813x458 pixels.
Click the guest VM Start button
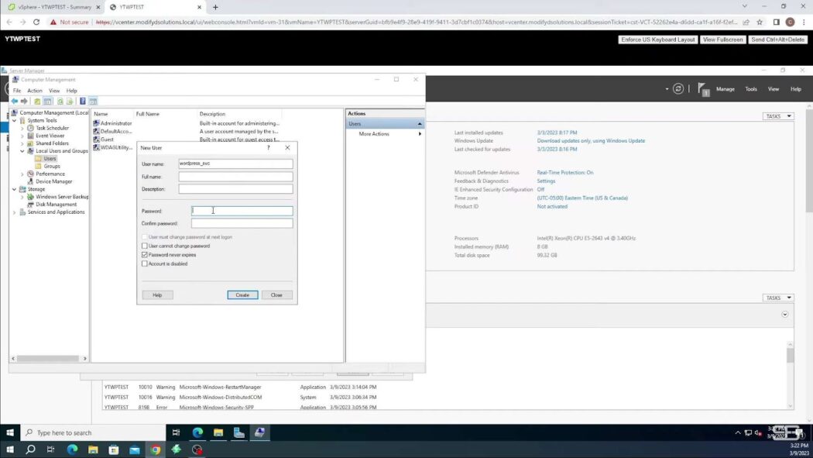10,432
